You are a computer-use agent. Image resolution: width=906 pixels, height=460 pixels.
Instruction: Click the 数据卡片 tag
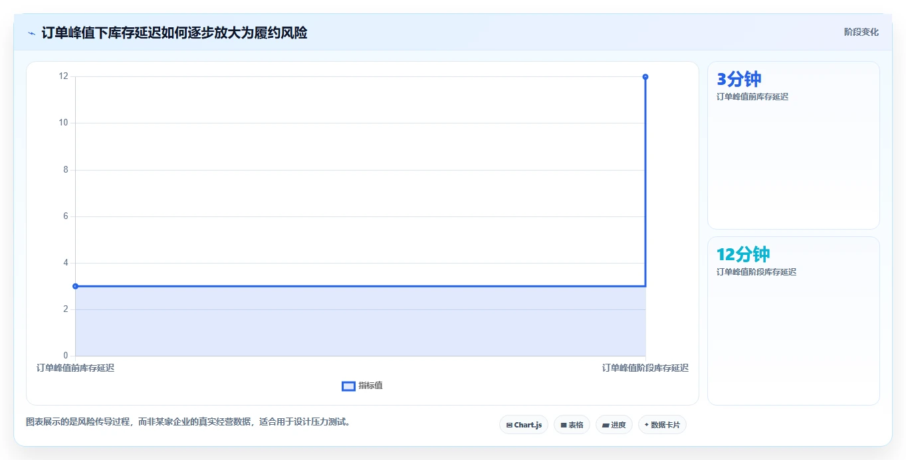click(662, 425)
